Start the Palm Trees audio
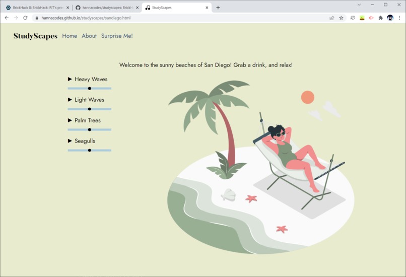This screenshot has width=406, height=277. (x=70, y=120)
